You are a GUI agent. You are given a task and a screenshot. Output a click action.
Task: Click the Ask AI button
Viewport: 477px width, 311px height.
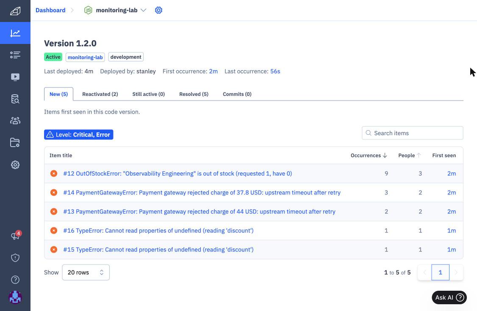[449, 297]
